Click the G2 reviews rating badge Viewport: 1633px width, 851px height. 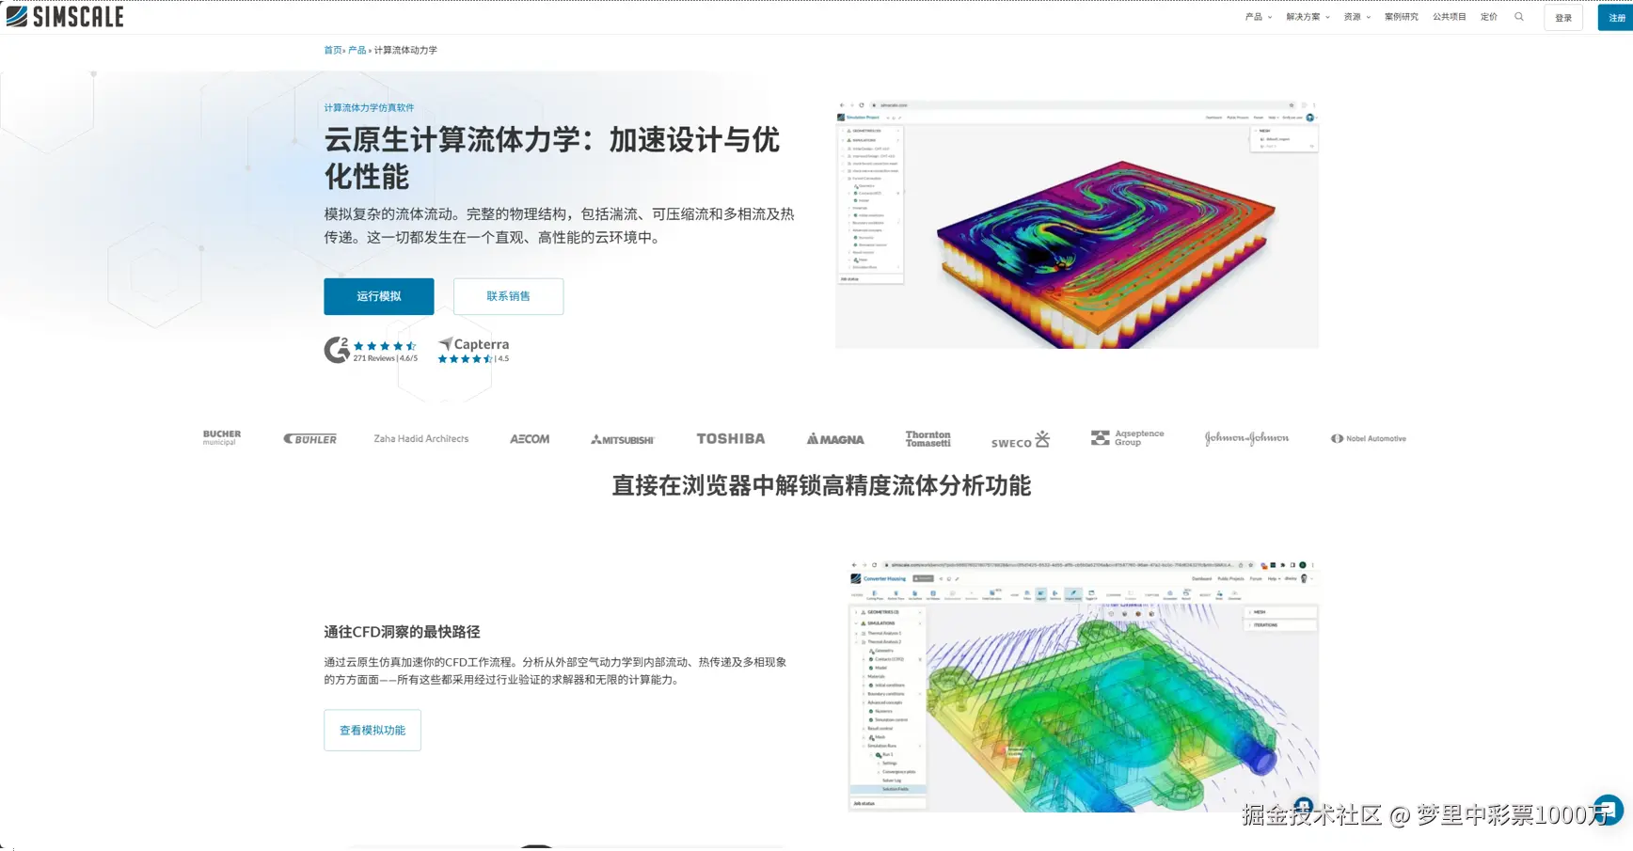[x=371, y=350]
